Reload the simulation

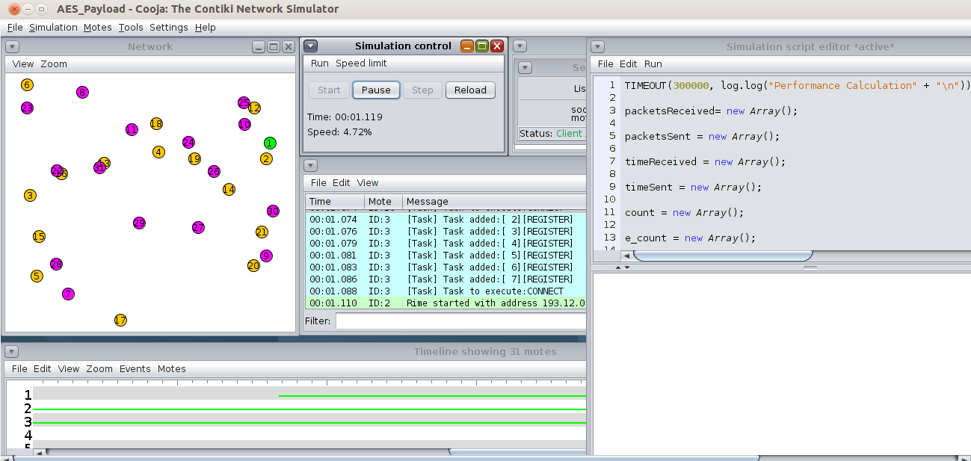point(470,90)
